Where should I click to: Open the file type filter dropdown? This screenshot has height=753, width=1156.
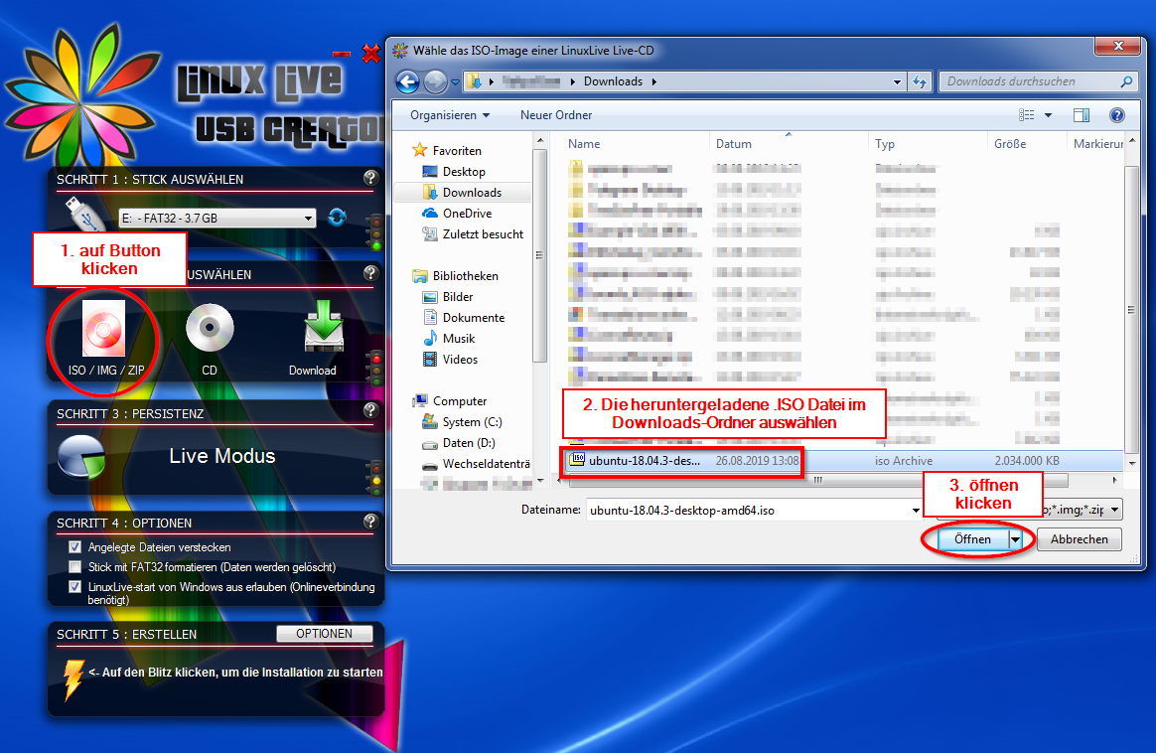(1114, 510)
